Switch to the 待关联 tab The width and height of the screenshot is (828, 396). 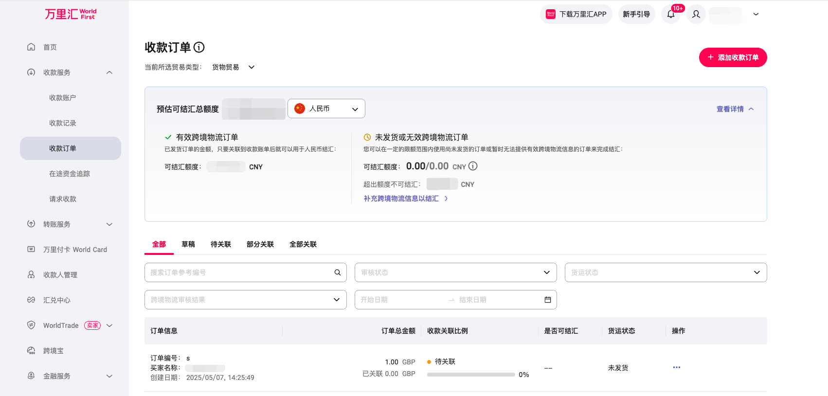[x=220, y=244]
